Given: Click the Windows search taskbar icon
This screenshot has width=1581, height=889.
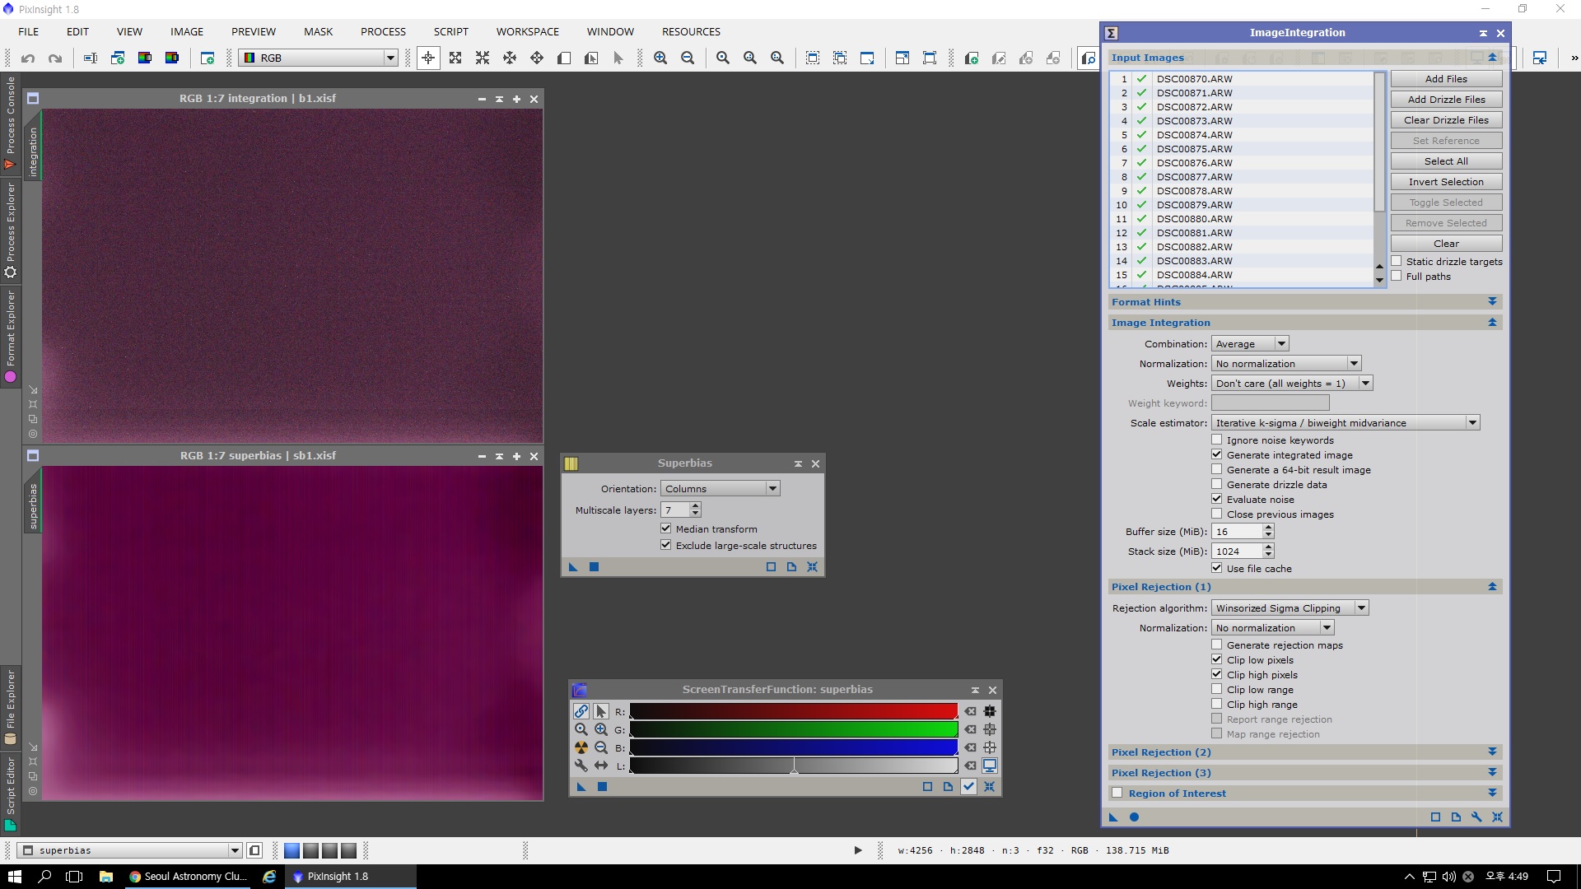Looking at the screenshot, I should pyautogui.click(x=44, y=877).
